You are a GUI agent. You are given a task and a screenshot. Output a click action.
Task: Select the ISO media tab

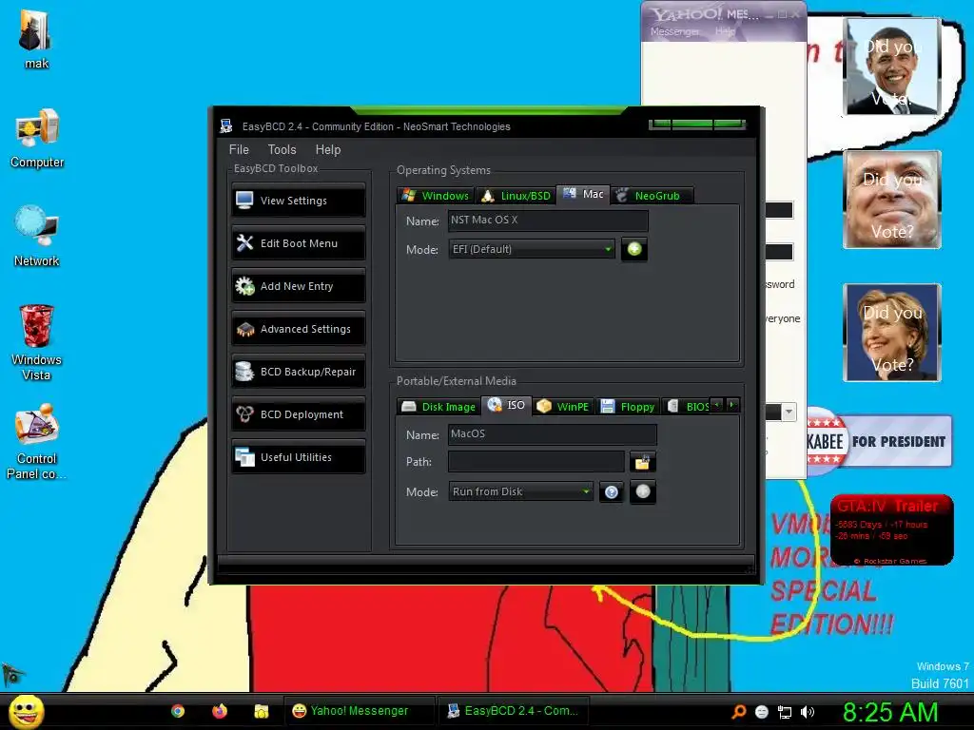click(507, 405)
